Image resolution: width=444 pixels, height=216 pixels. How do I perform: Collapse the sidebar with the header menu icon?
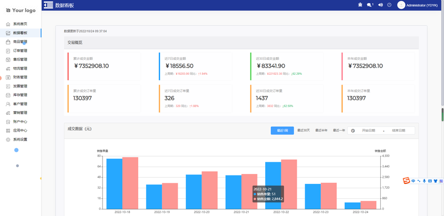tap(48, 5)
